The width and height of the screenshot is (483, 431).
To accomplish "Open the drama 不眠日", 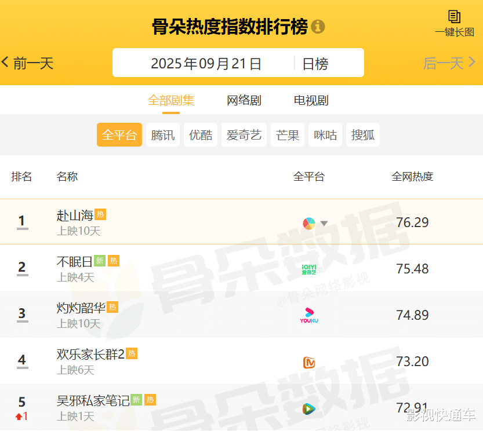I will click(x=75, y=262).
